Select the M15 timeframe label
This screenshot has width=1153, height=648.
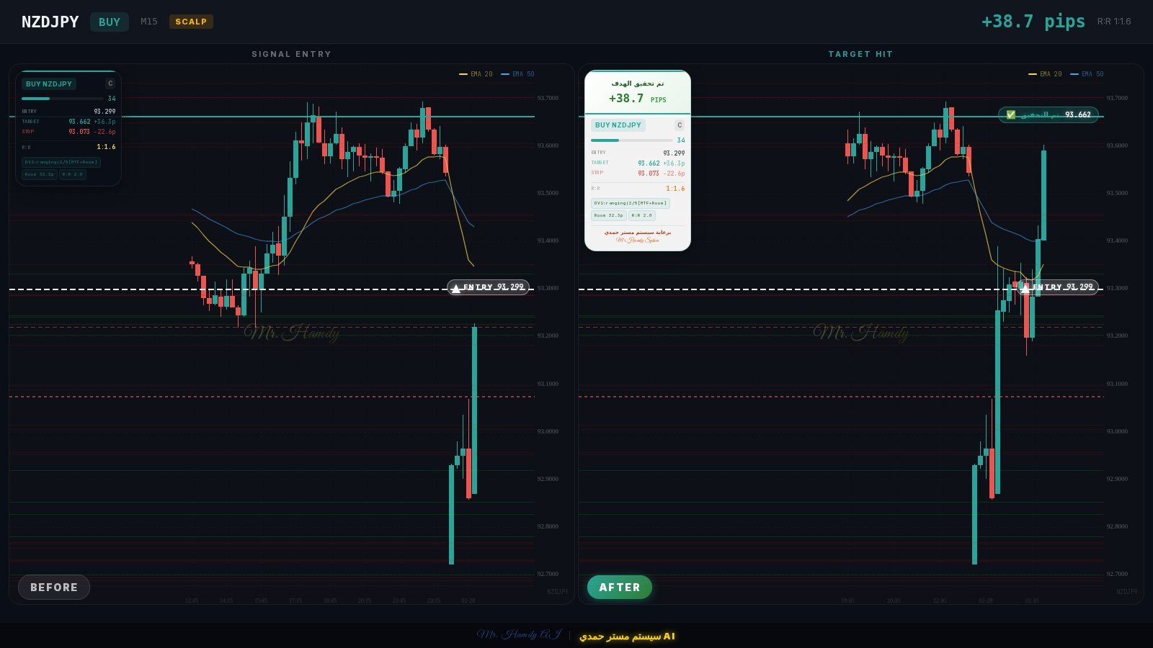(x=149, y=22)
